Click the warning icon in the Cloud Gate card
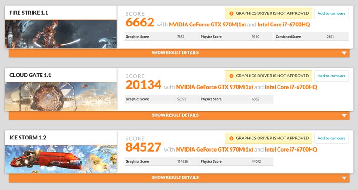This screenshot has width=358, height=190. (231, 76)
